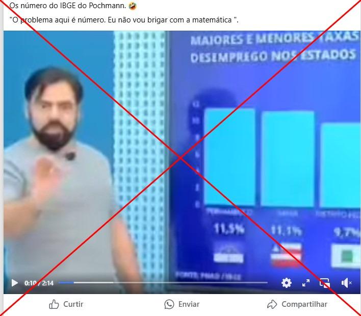Click the 0:10 / 2:14 time display
The width and height of the screenshot is (361, 316).
click(x=39, y=283)
